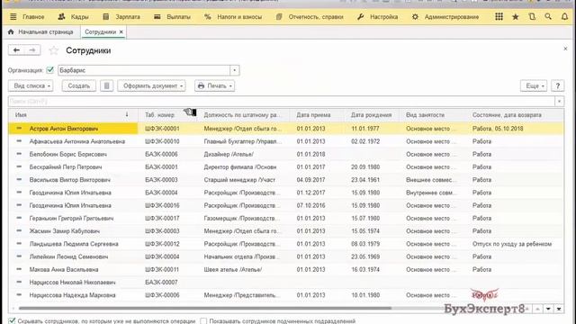The height and width of the screenshot is (324, 576).
Task: Click the cell Отпуск по уходу за ребенком
Action: pos(512,244)
